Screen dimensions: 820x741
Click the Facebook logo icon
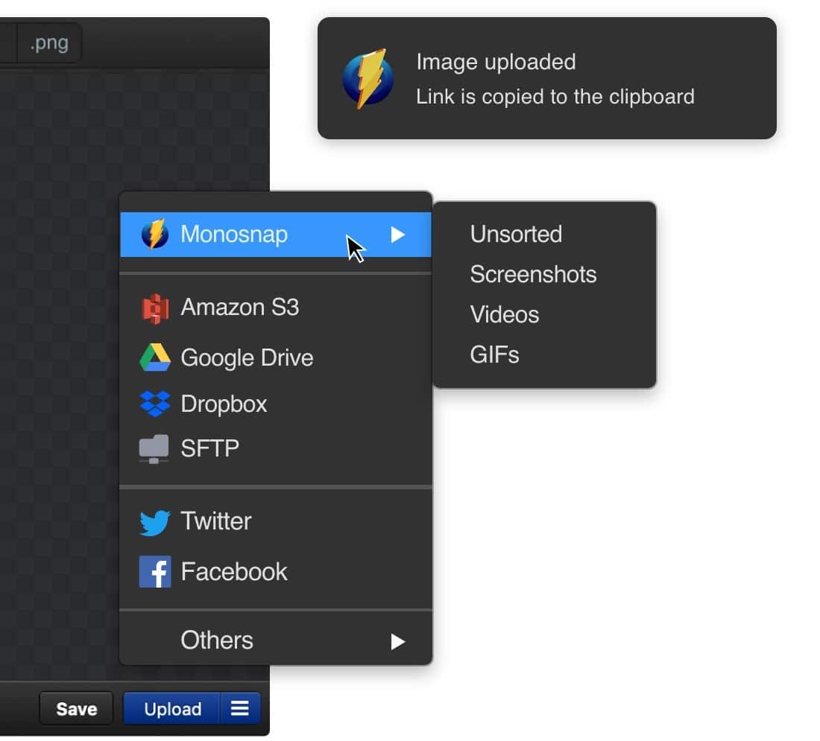click(155, 572)
